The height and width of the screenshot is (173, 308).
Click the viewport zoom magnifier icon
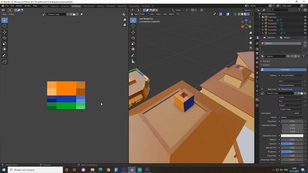250,33
